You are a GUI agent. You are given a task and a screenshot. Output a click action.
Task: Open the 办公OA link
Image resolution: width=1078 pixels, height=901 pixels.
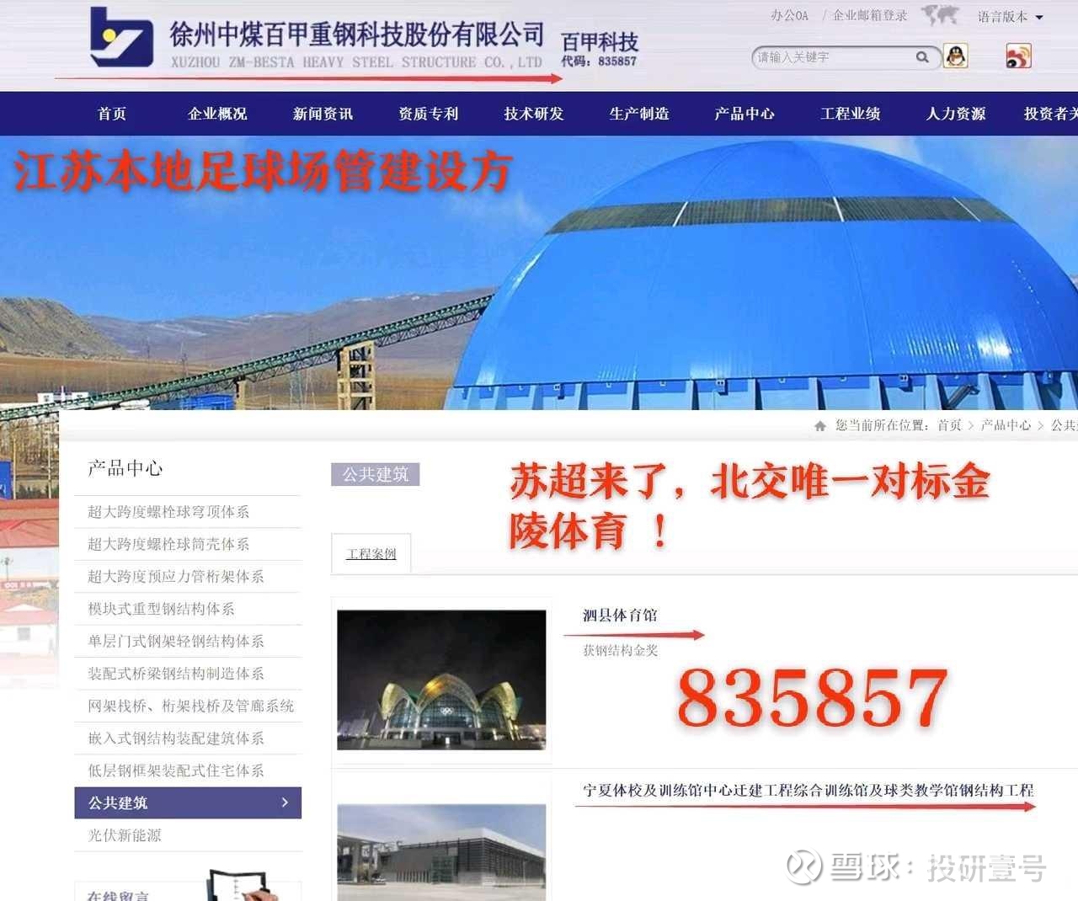click(789, 16)
